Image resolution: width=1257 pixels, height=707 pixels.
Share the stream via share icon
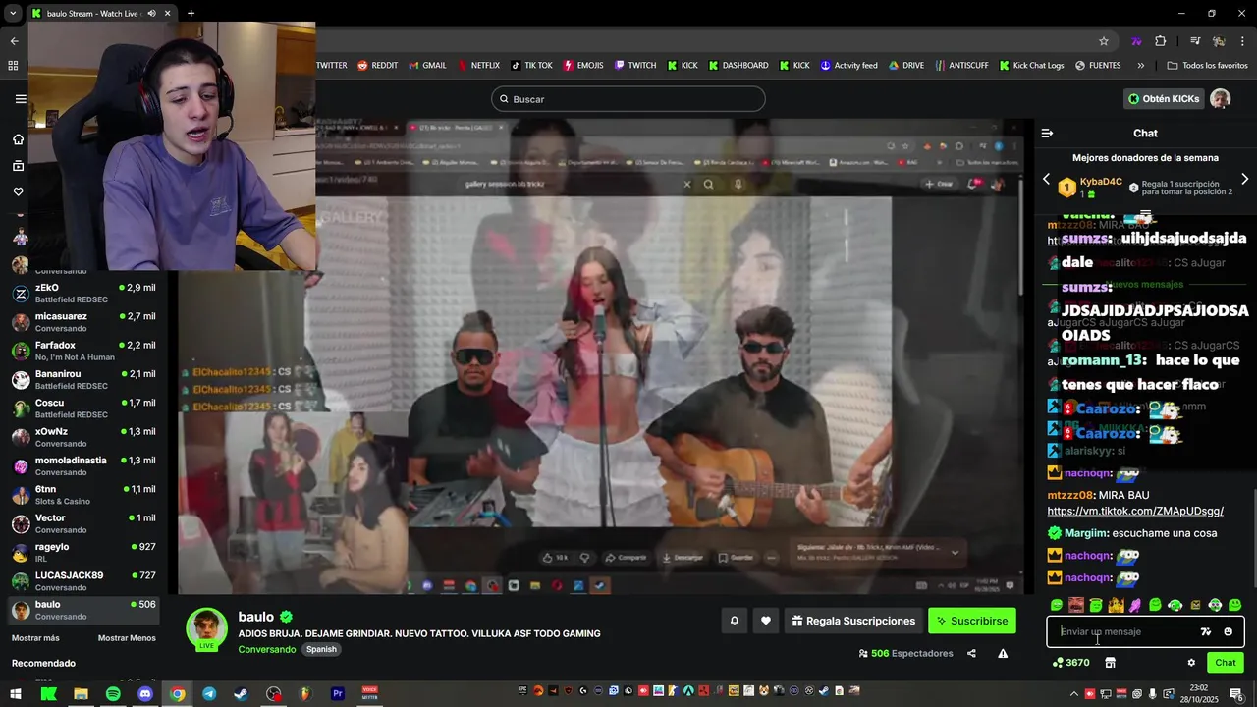click(971, 653)
